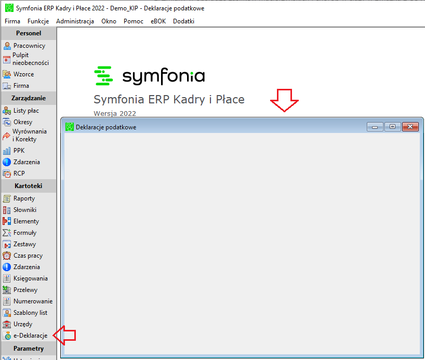This screenshot has width=425, height=360.
Task: Open the Szablony list icon
Action: click(x=7, y=313)
